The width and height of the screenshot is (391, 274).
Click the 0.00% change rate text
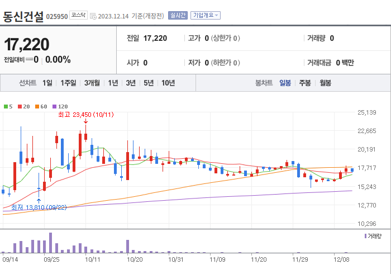(58, 60)
